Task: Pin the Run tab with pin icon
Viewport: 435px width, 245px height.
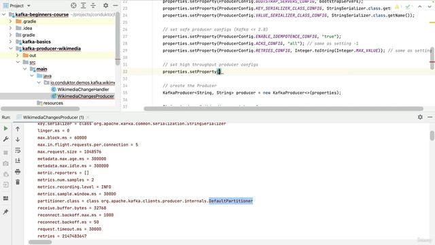Action: 5,212
